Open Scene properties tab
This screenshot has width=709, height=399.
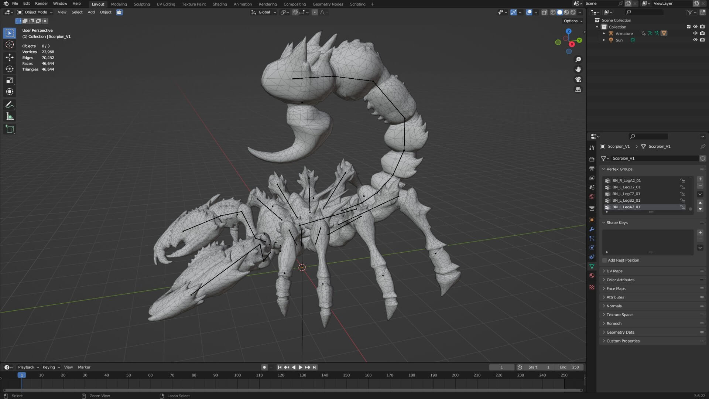pos(592,187)
